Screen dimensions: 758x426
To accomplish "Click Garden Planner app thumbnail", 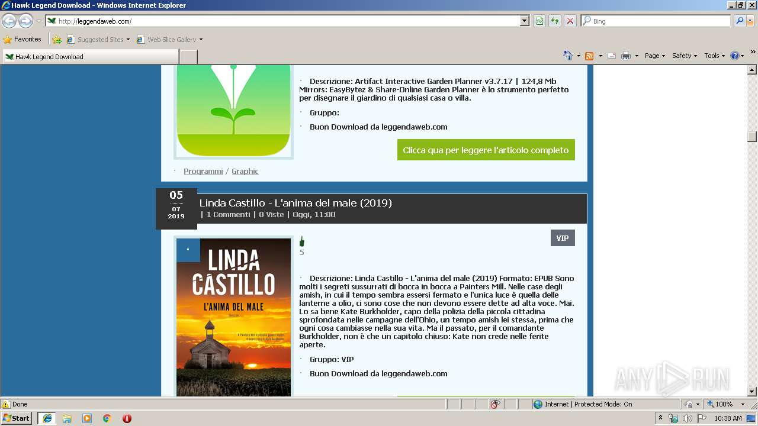I will click(233, 111).
